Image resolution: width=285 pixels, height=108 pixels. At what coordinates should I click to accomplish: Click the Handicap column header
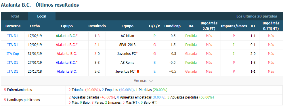172,26
